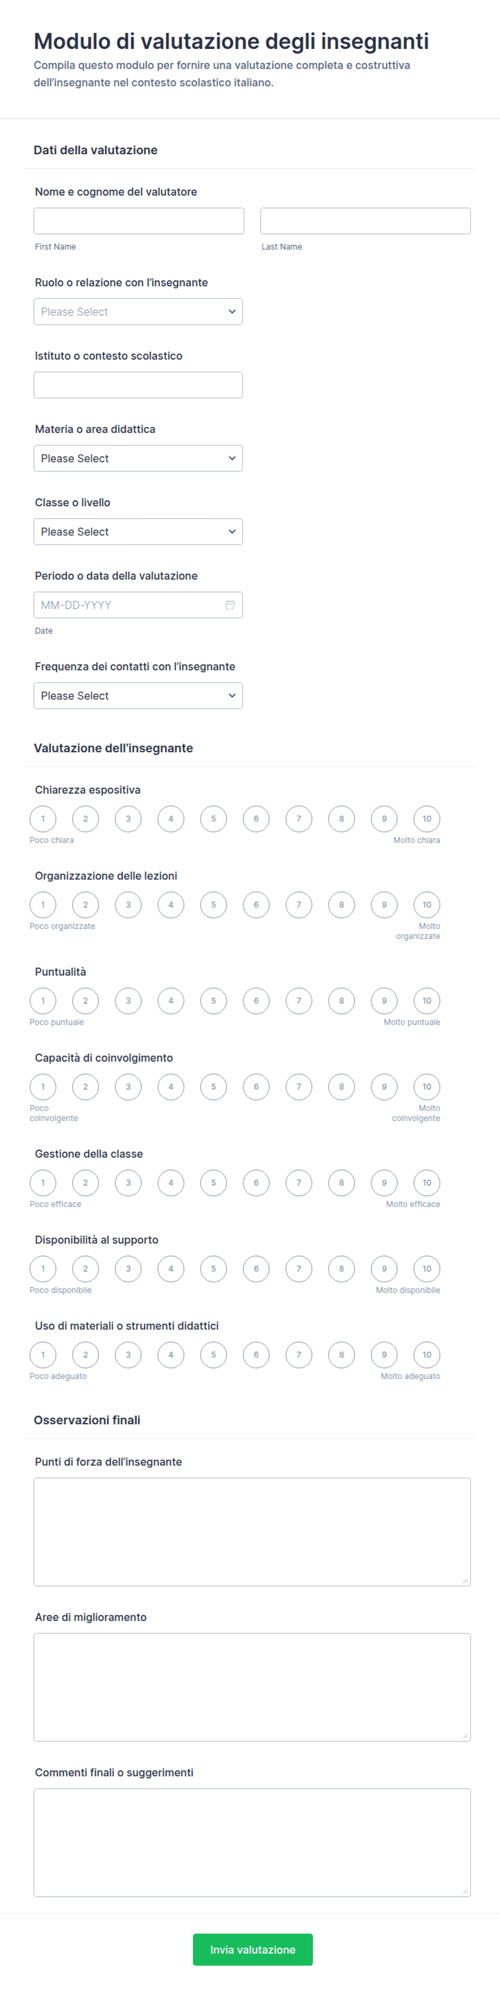Focus the Aree di miglioramento text area
Screen dimensions: 500x1992
(252, 1687)
